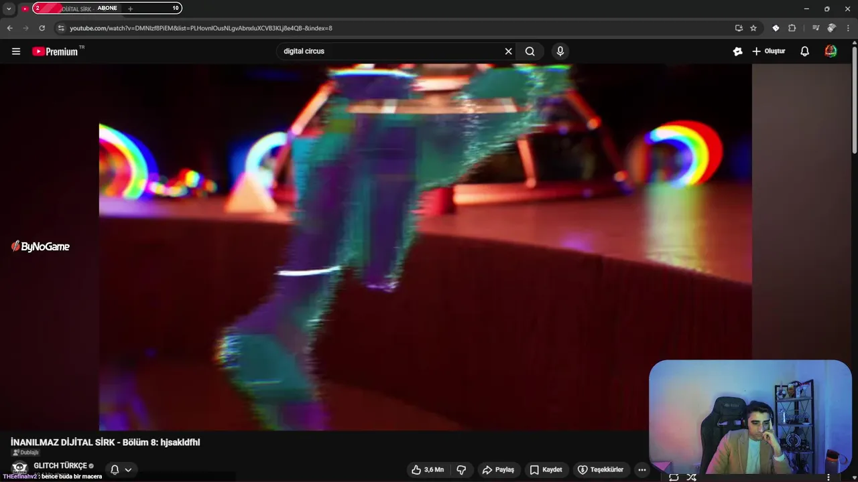Screen dimensions: 858x482
Task: Open media control playlist icon
Action: tap(815, 28)
